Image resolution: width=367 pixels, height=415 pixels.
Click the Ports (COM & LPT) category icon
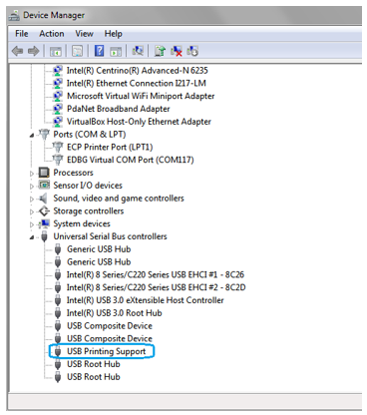pos(44,135)
